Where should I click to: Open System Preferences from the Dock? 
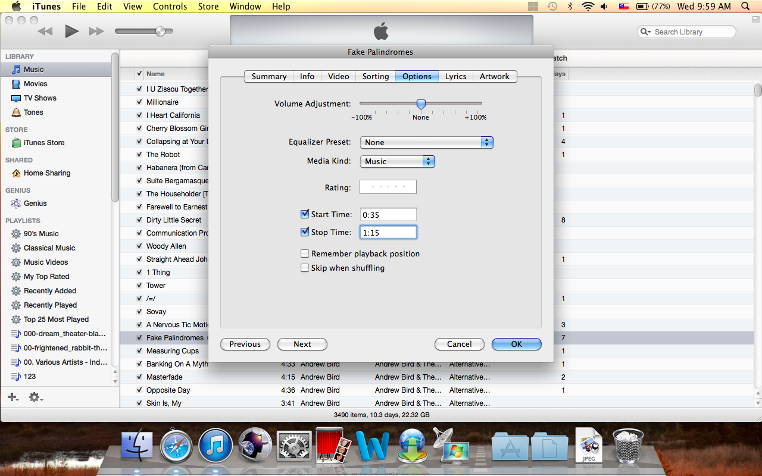click(294, 446)
